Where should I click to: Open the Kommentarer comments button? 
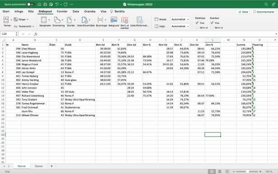click(264, 12)
